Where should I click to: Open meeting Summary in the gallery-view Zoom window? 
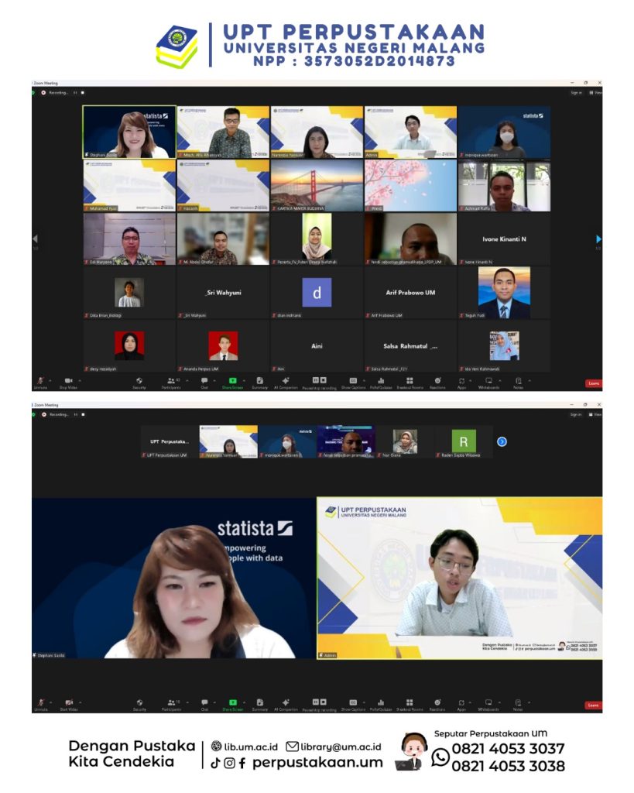(260, 383)
